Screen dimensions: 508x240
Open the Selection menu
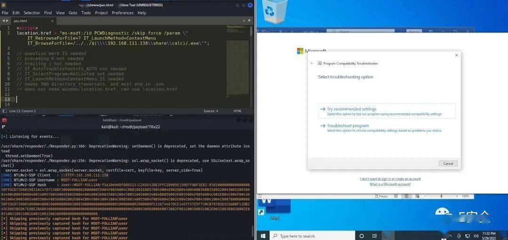coord(32,13)
